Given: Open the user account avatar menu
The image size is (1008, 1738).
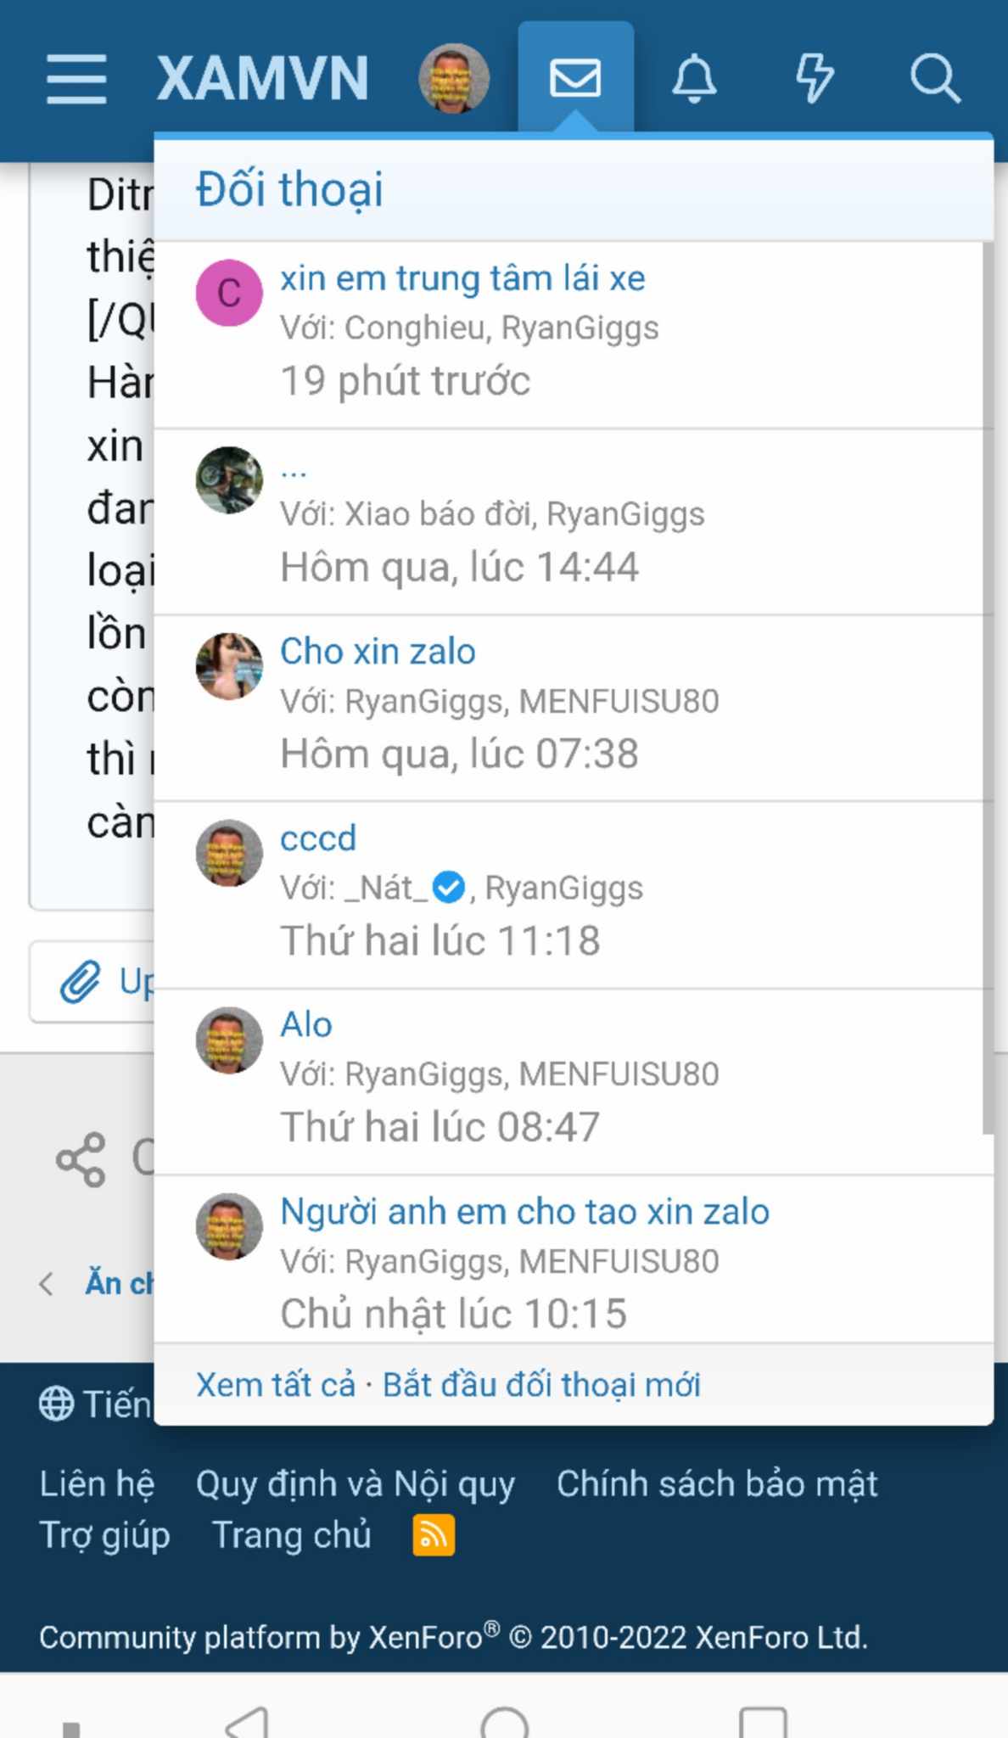Looking at the screenshot, I should click(x=454, y=79).
